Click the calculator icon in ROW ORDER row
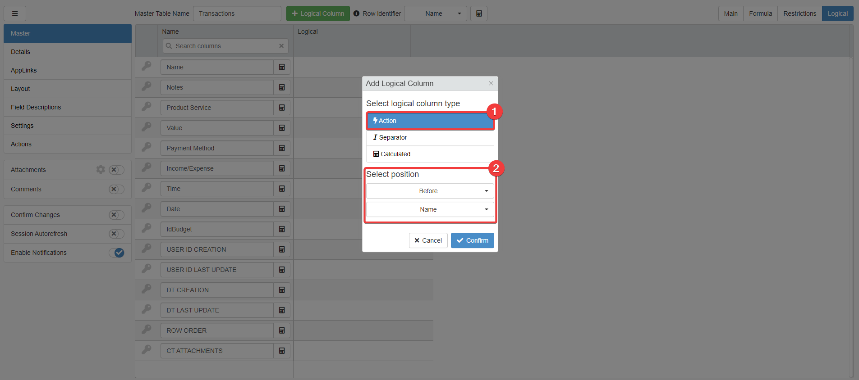The width and height of the screenshot is (859, 380). click(282, 330)
